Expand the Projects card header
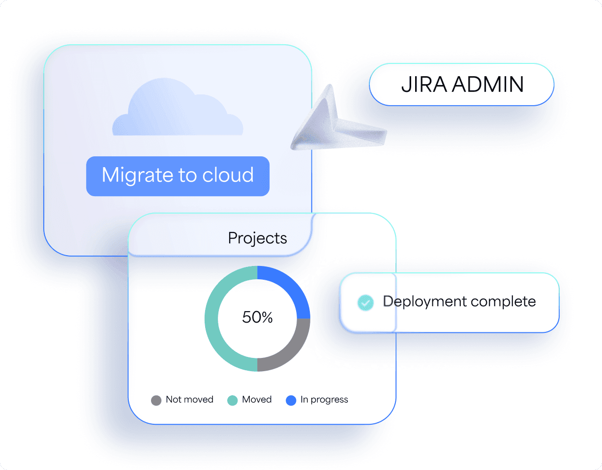The image size is (602, 470). coord(257,238)
